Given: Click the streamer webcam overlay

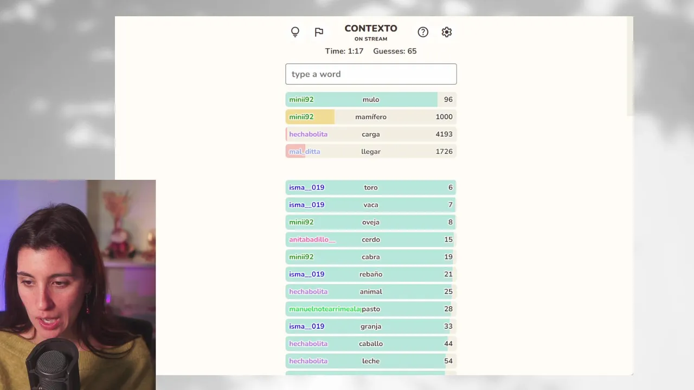Looking at the screenshot, I should (x=78, y=285).
